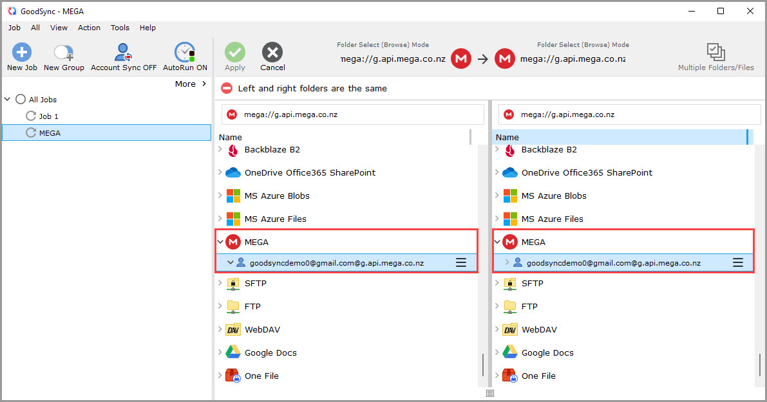Cancel the current operation
The width and height of the screenshot is (767, 402).
point(272,52)
